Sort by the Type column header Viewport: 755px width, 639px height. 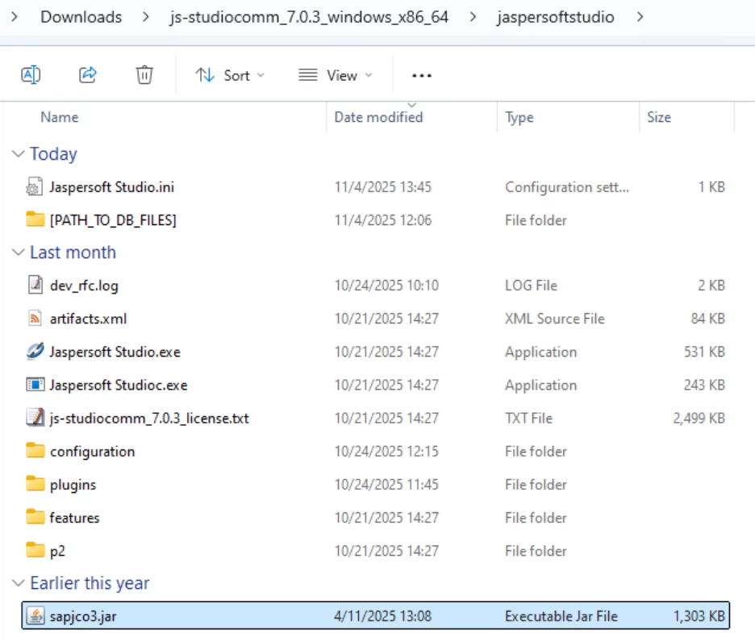tap(519, 117)
